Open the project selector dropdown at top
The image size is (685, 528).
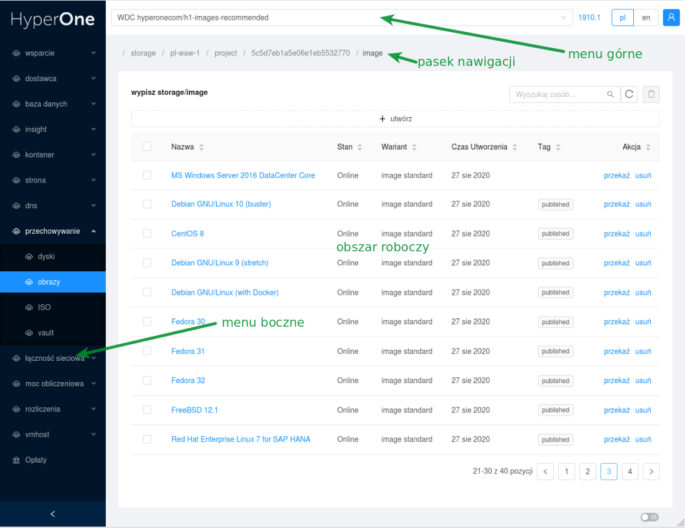[342, 18]
